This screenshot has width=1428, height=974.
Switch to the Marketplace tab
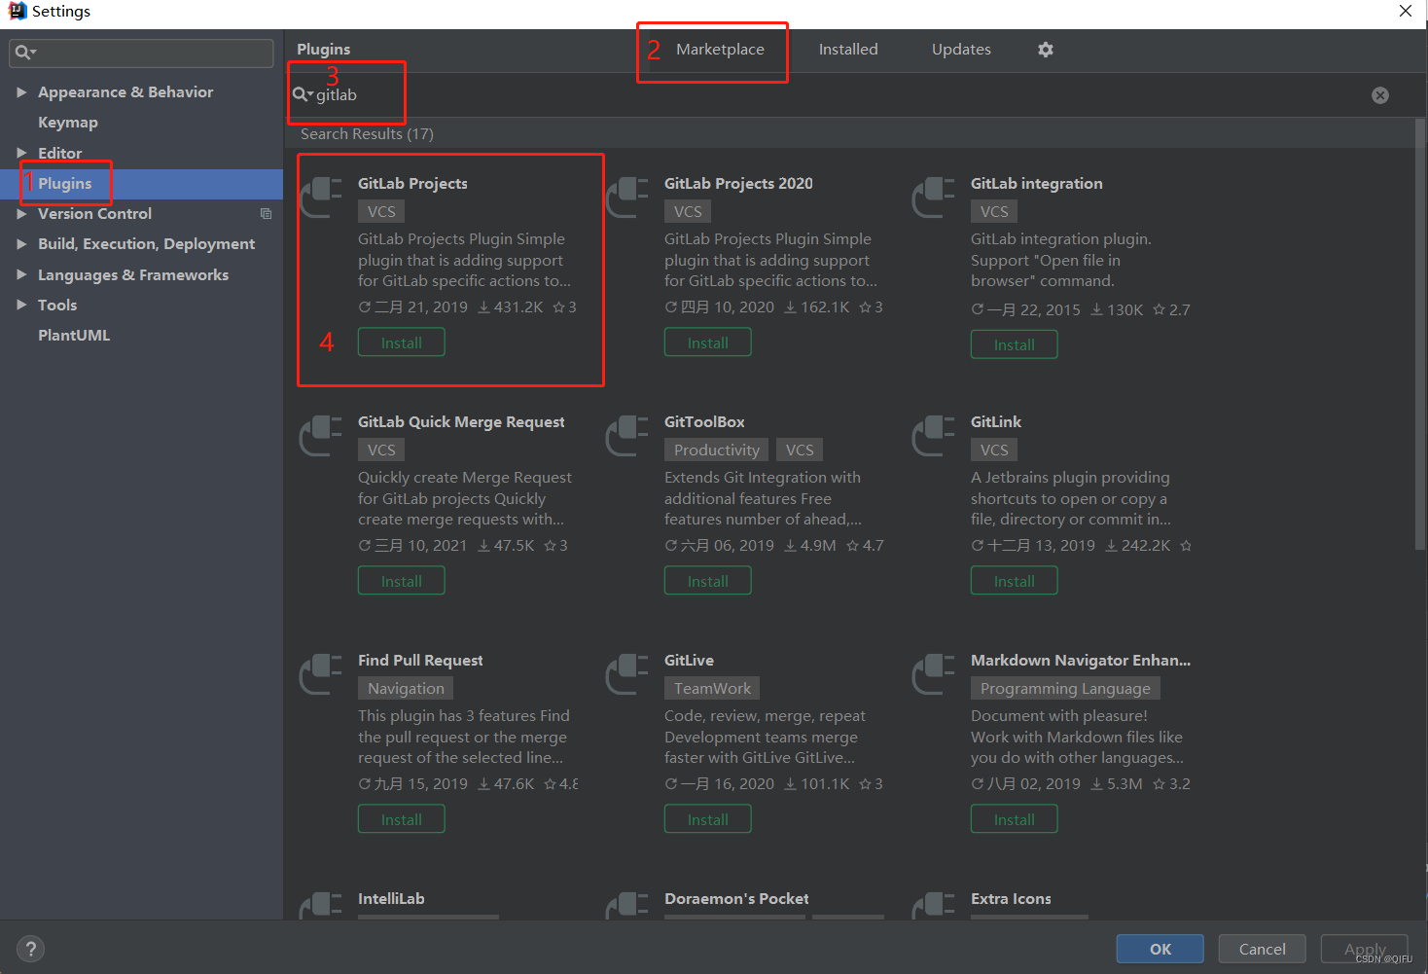[x=720, y=50]
